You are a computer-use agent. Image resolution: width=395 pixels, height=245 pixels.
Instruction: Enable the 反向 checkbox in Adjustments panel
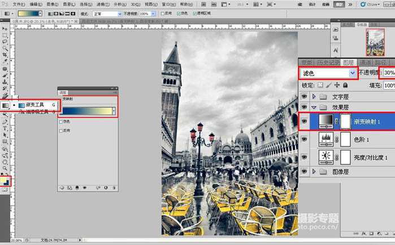click(x=61, y=130)
